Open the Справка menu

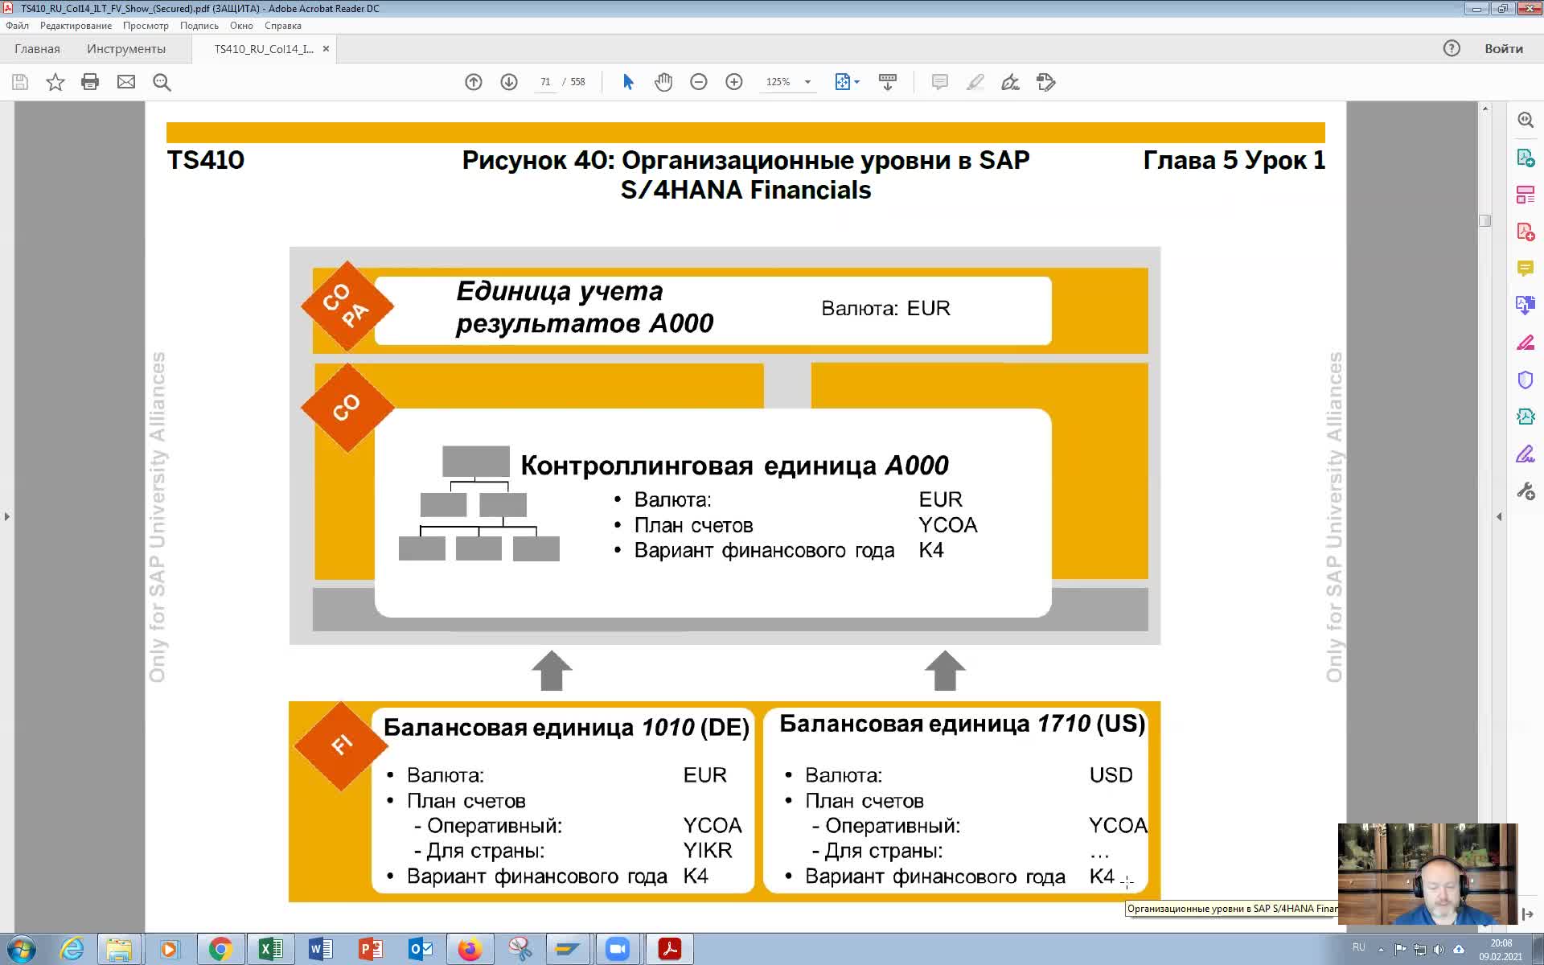pos(283,26)
